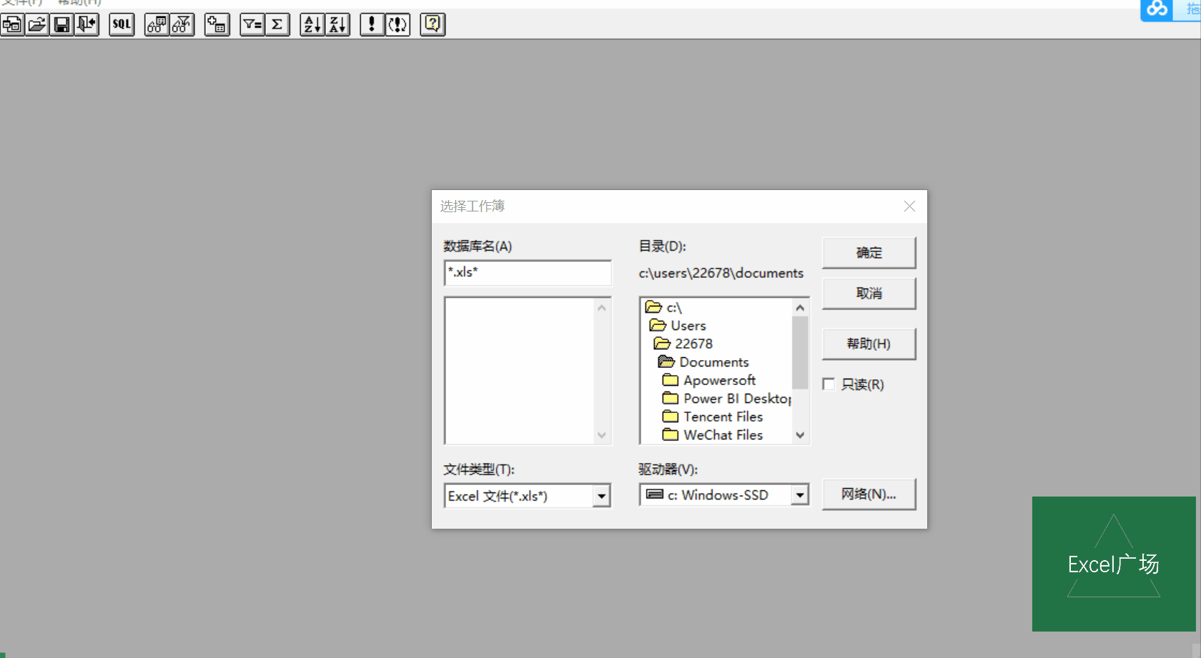Open the 驱动器 c: Windows-SSD dropdown
Image resolution: width=1201 pixels, height=658 pixels.
[800, 494]
